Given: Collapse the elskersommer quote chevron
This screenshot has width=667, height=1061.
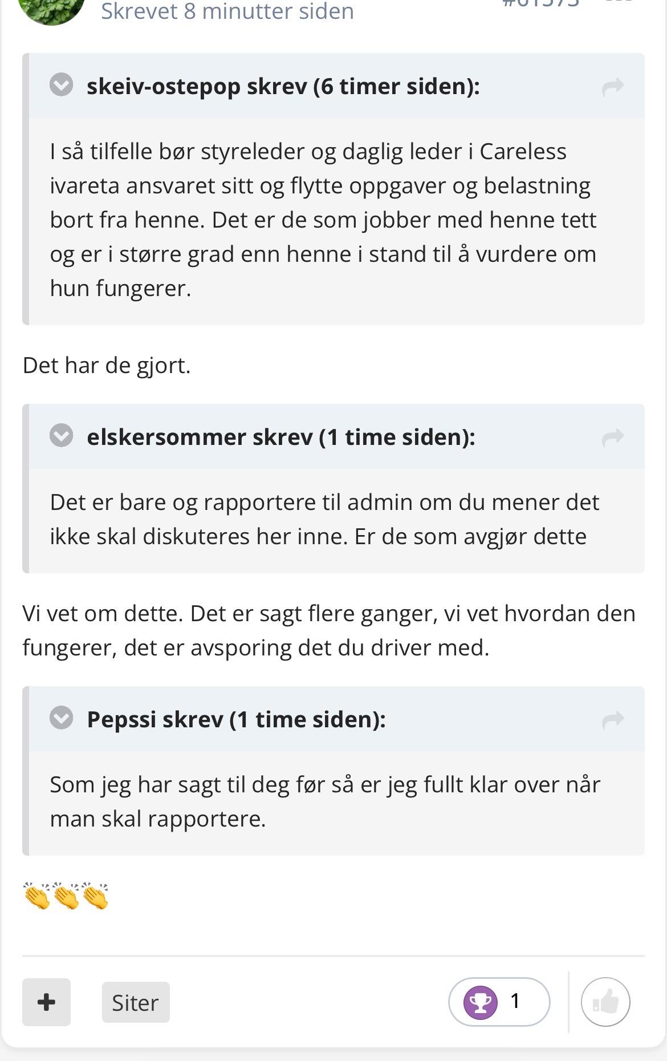Looking at the screenshot, I should 62,436.
